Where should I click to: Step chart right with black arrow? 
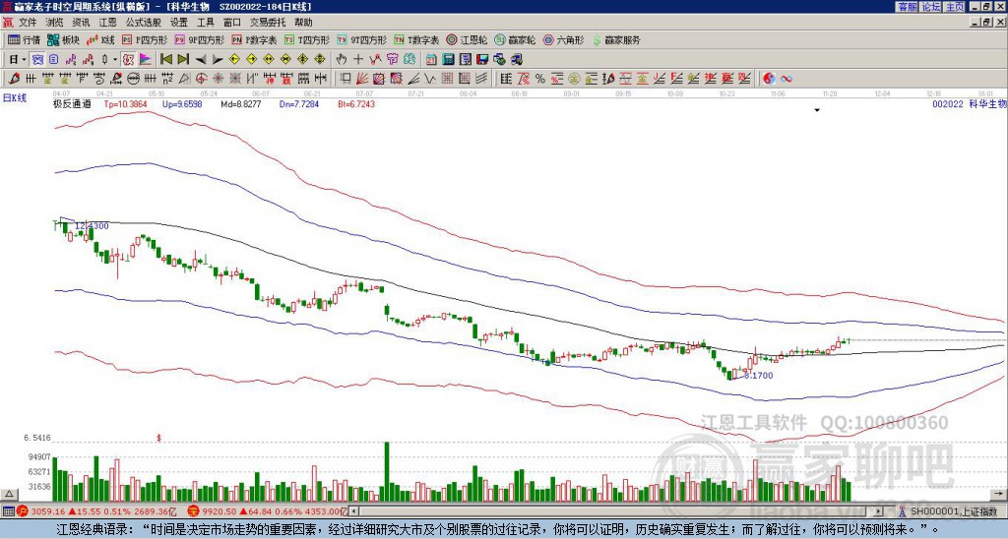pyautogui.click(x=218, y=60)
